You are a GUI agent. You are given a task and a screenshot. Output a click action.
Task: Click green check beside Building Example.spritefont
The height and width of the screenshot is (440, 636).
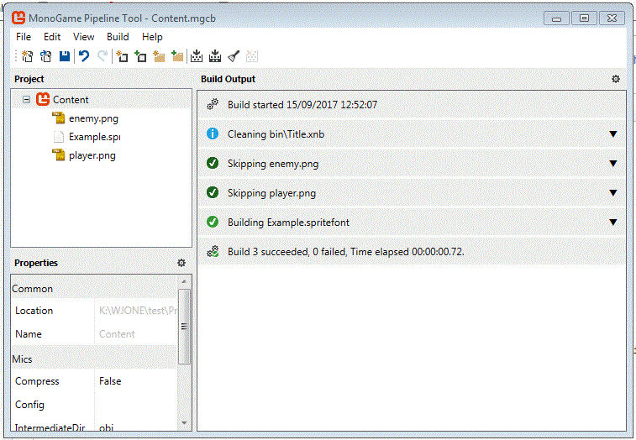tap(213, 222)
